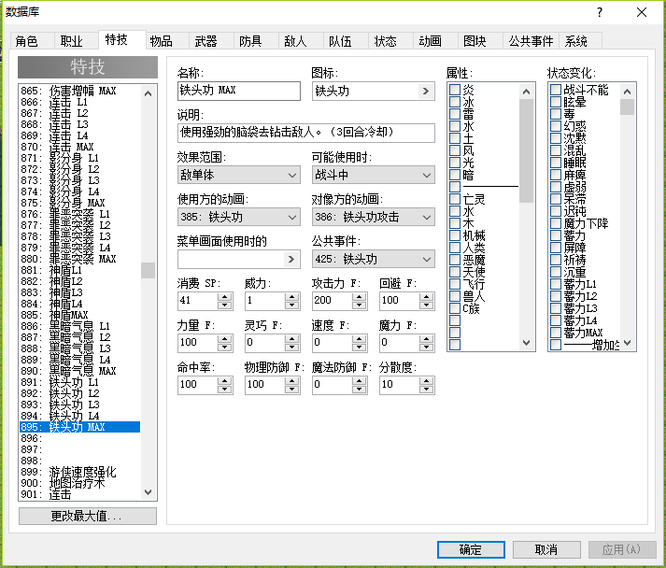666x568 pixels.
Task: Enable the 机械 attribute checkbox
Action: tap(455, 235)
